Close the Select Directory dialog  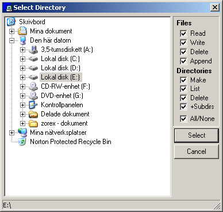215,7
